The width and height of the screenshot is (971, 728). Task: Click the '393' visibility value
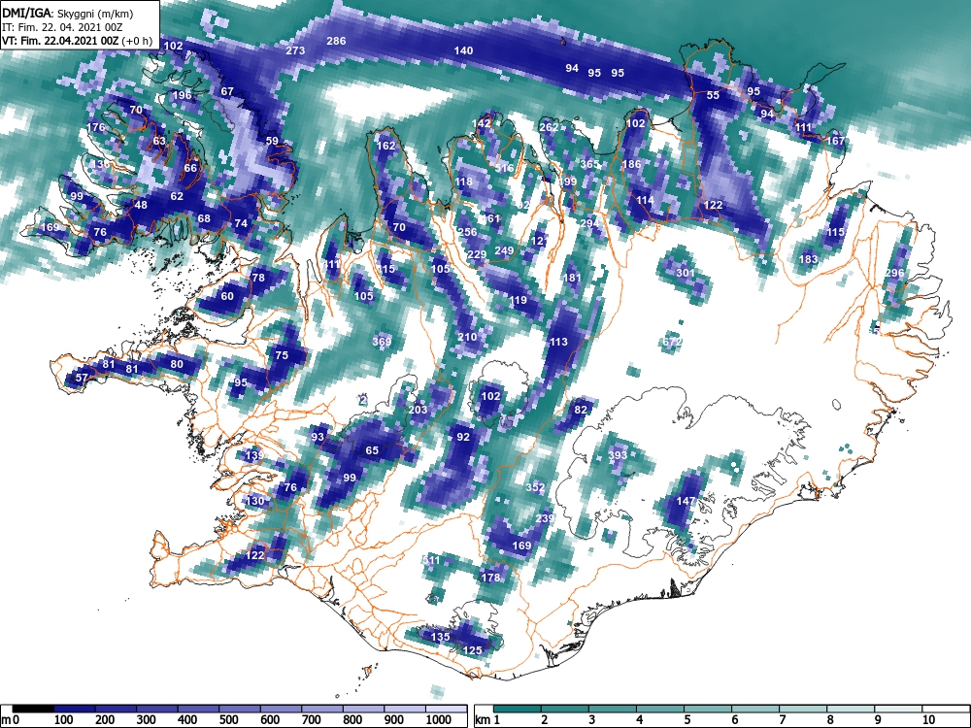[618, 455]
